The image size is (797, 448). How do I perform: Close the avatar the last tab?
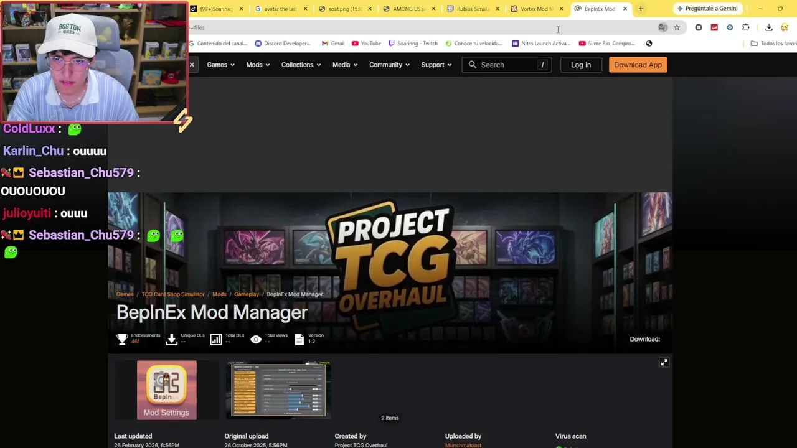point(305,9)
